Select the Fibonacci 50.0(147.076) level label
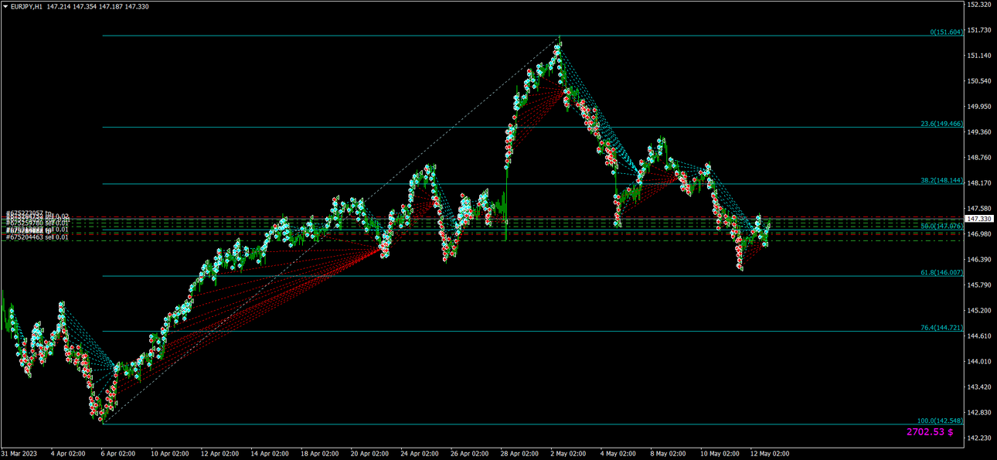Image resolution: width=997 pixels, height=460 pixels. click(x=941, y=226)
